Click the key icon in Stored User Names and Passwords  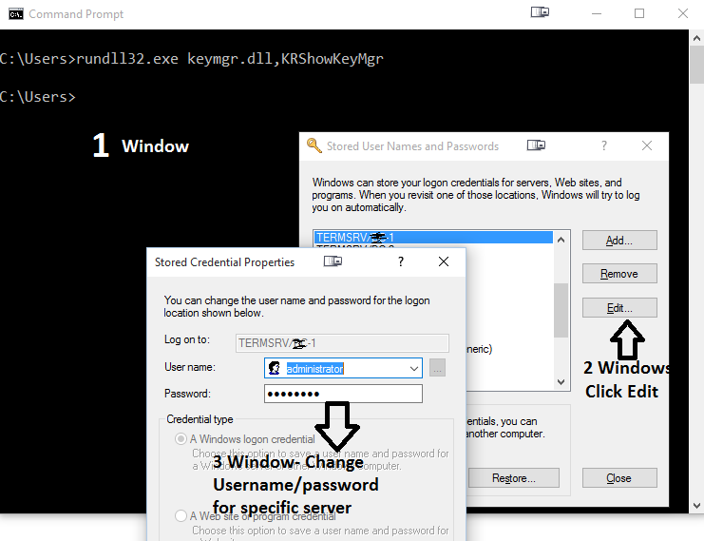coord(314,145)
